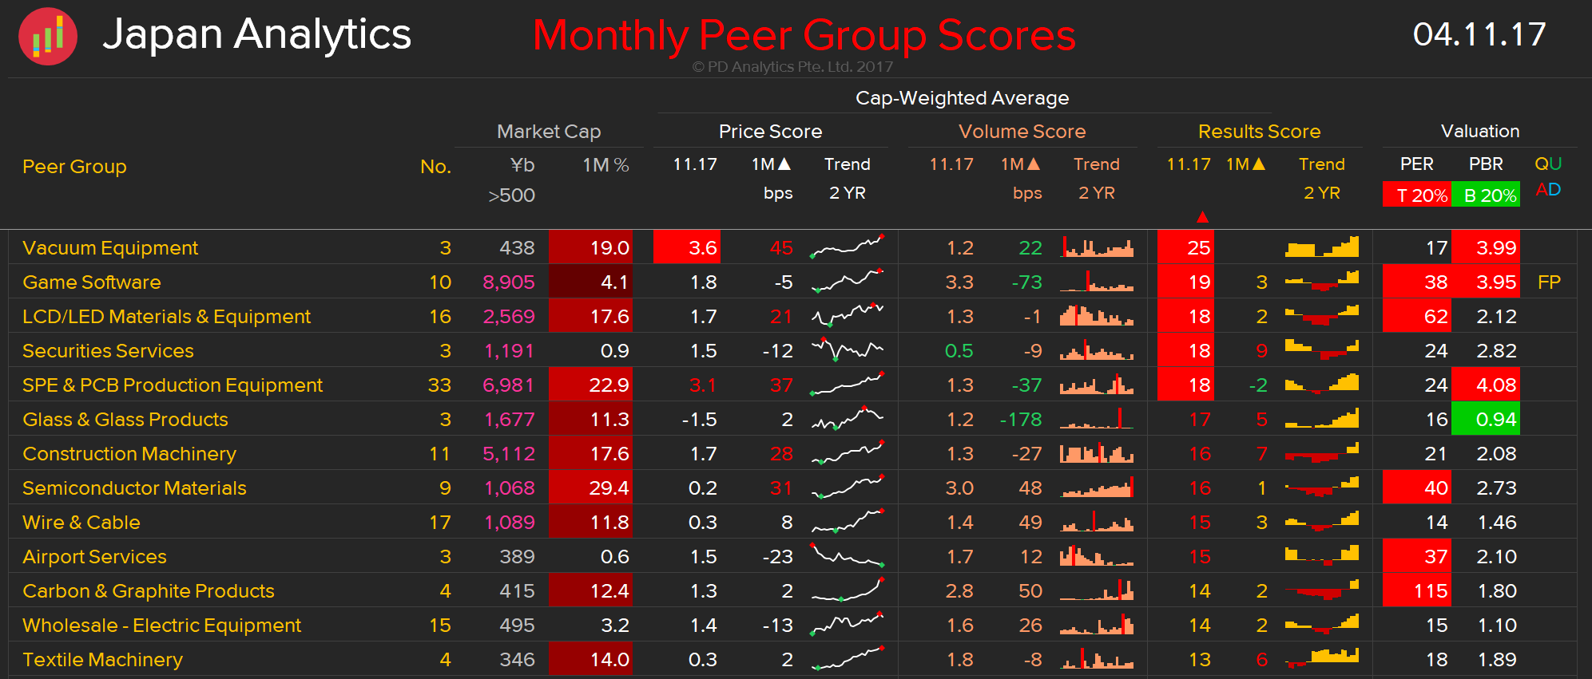Image resolution: width=1592 pixels, height=679 pixels.
Task: Select the Valuation column group header
Action: pos(1479,132)
